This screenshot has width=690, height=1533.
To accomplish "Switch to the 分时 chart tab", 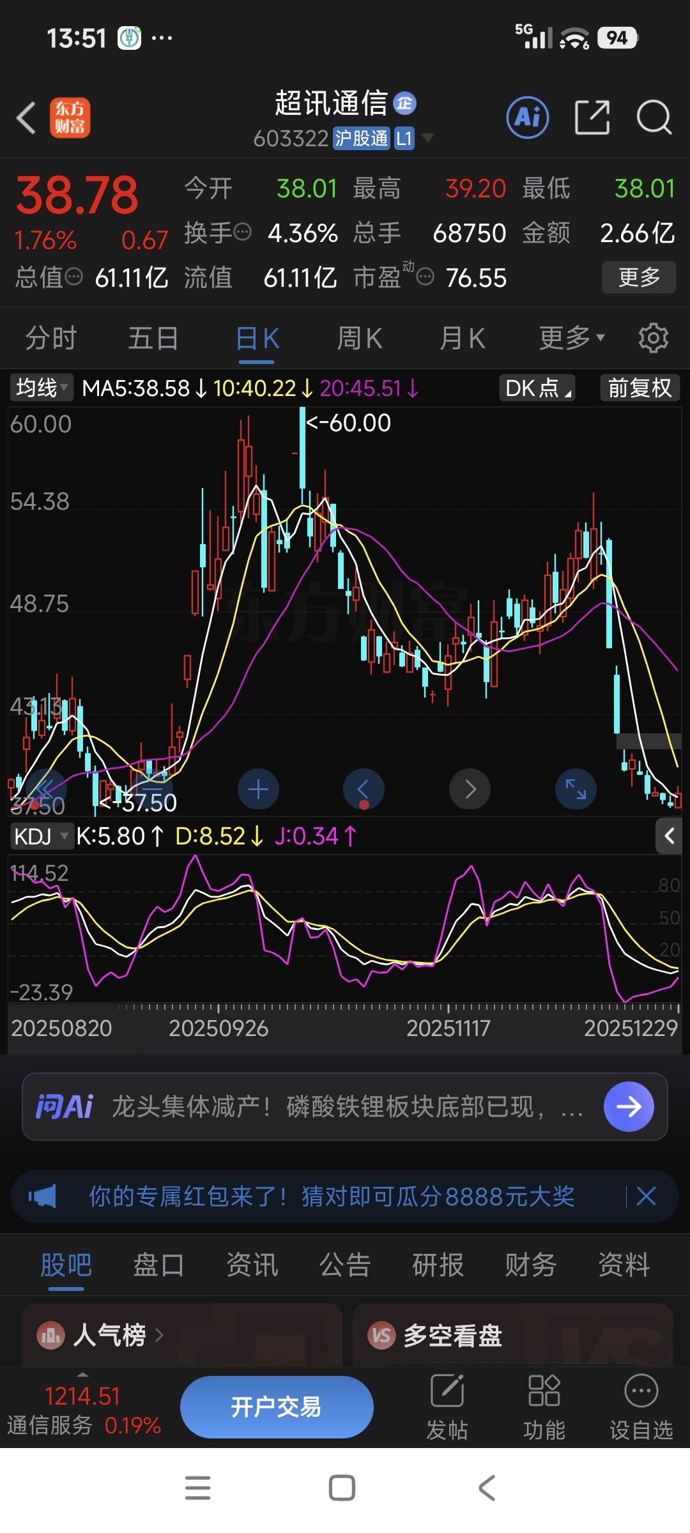I will point(51,338).
